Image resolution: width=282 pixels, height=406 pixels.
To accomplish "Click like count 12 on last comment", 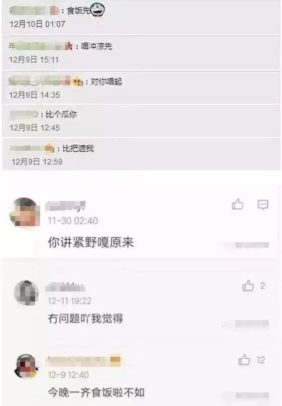I will pos(261,360).
